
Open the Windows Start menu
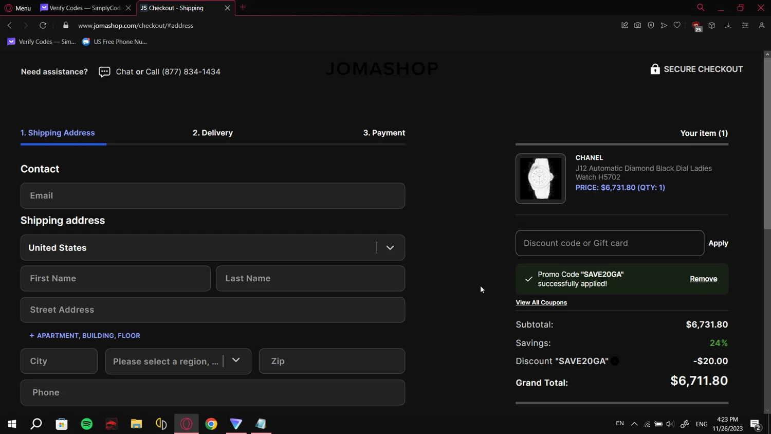(12, 424)
